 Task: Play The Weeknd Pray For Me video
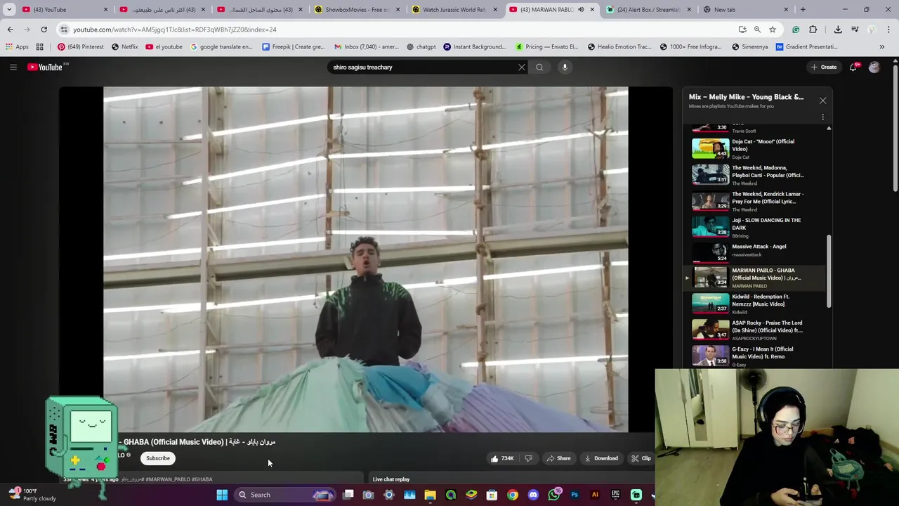point(756,201)
